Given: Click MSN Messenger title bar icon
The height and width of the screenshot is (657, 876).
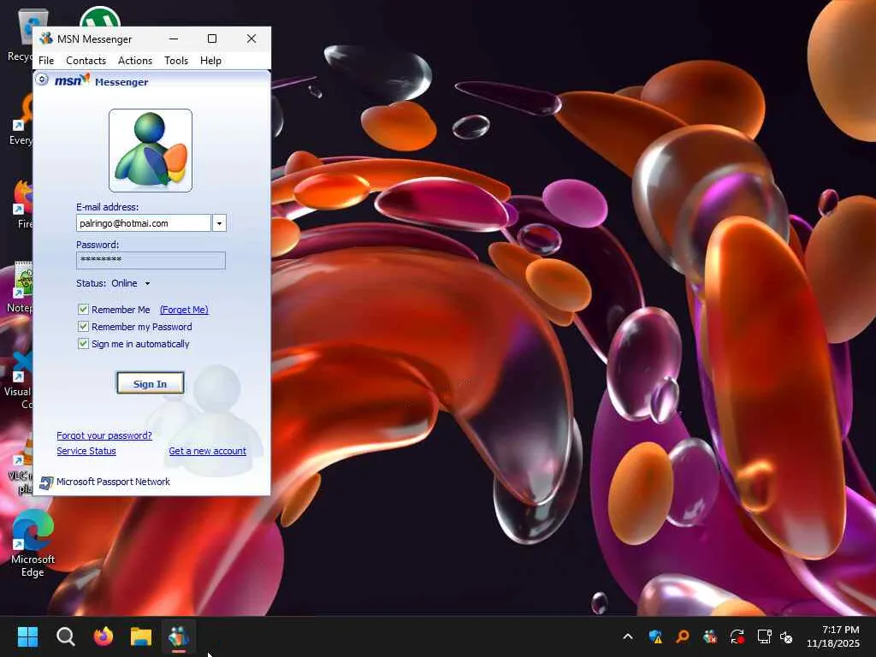Looking at the screenshot, I should pos(46,38).
